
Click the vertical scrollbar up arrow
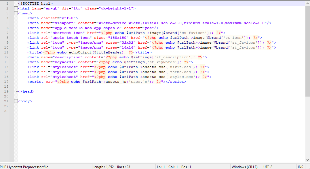point(308,3)
